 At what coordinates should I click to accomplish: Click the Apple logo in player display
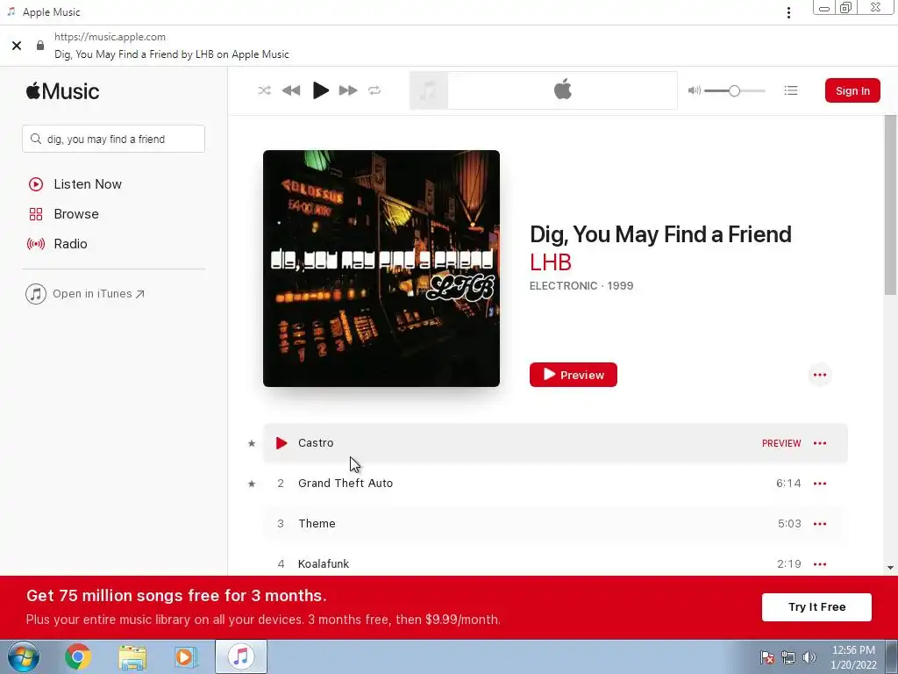(562, 90)
